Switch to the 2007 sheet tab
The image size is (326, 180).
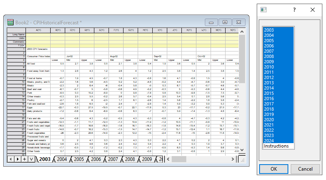pos(113,159)
